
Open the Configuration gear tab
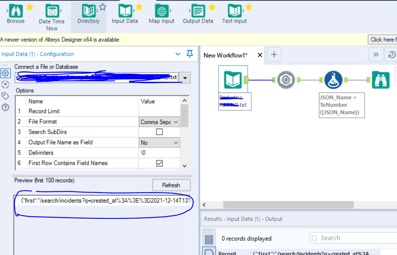pos(5,73)
